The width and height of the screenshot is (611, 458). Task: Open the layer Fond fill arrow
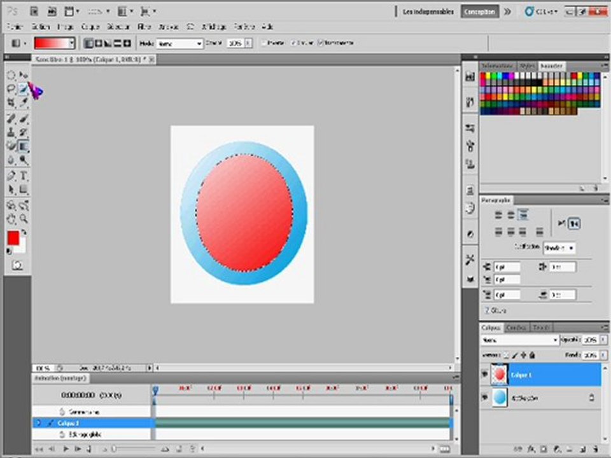tap(603, 355)
